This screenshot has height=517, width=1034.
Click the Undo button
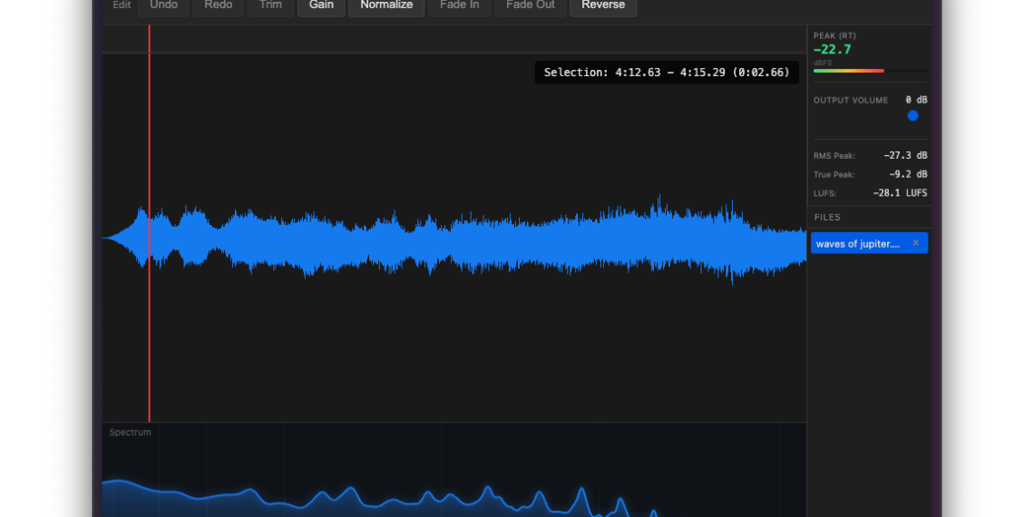click(x=164, y=5)
